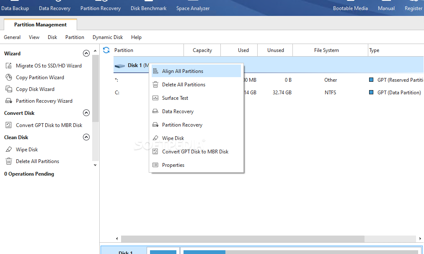Start Partition Recovery Wizard
The height and width of the screenshot is (254, 424).
pos(44,101)
